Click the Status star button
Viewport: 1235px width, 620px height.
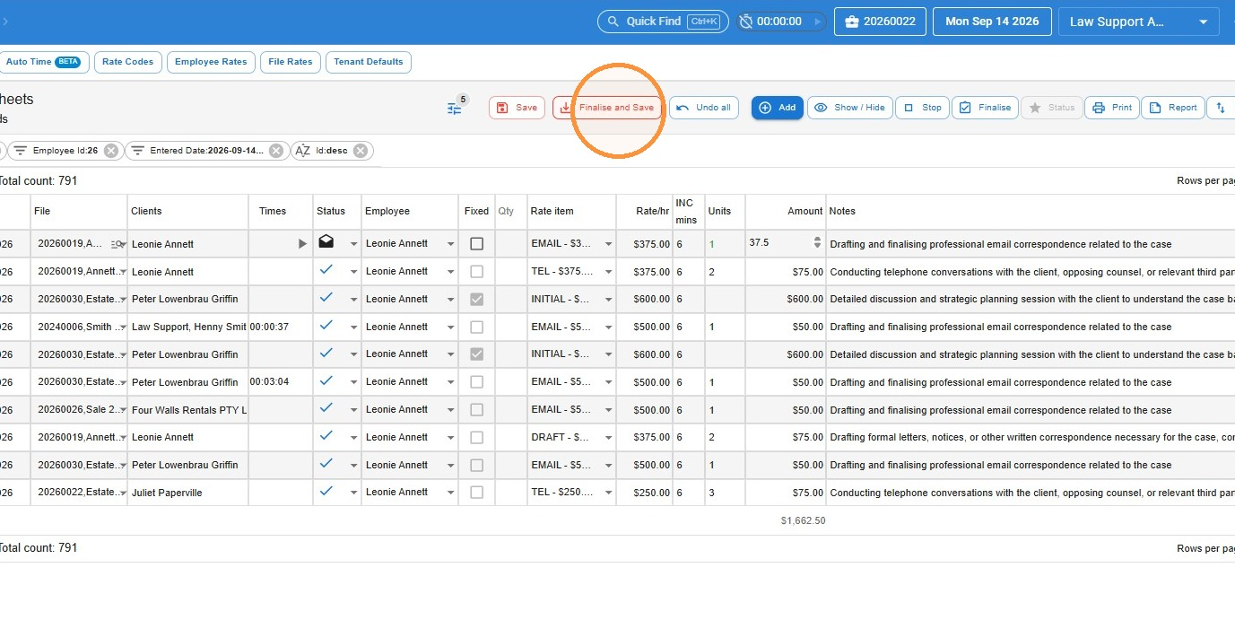(1052, 108)
